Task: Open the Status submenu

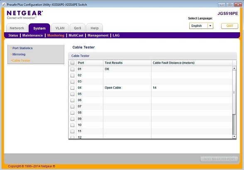Action: tap(13, 36)
